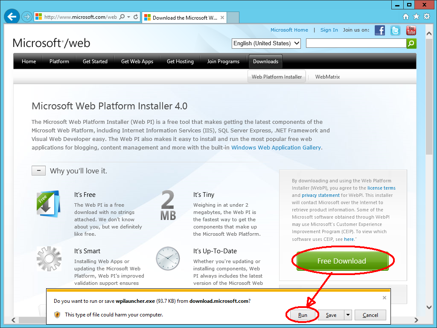Click the Microsoft /web logo
The height and width of the screenshot is (328, 437).
pyautogui.click(x=51, y=43)
